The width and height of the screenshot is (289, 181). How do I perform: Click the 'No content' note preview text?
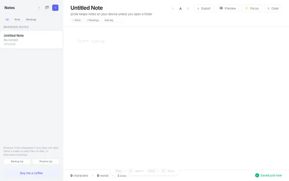(x=11, y=40)
